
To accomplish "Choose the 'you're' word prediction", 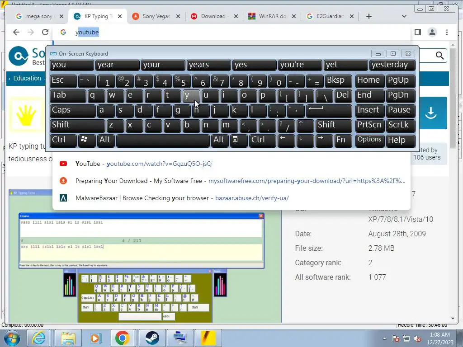I will click(300, 65).
